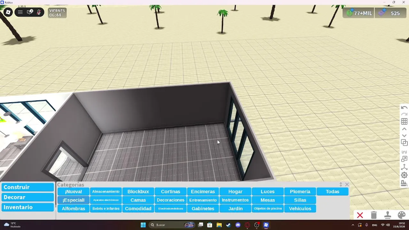This screenshot has height=230, width=409.
Task: Select the ¡Especial! category
Action: click(x=73, y=200)
